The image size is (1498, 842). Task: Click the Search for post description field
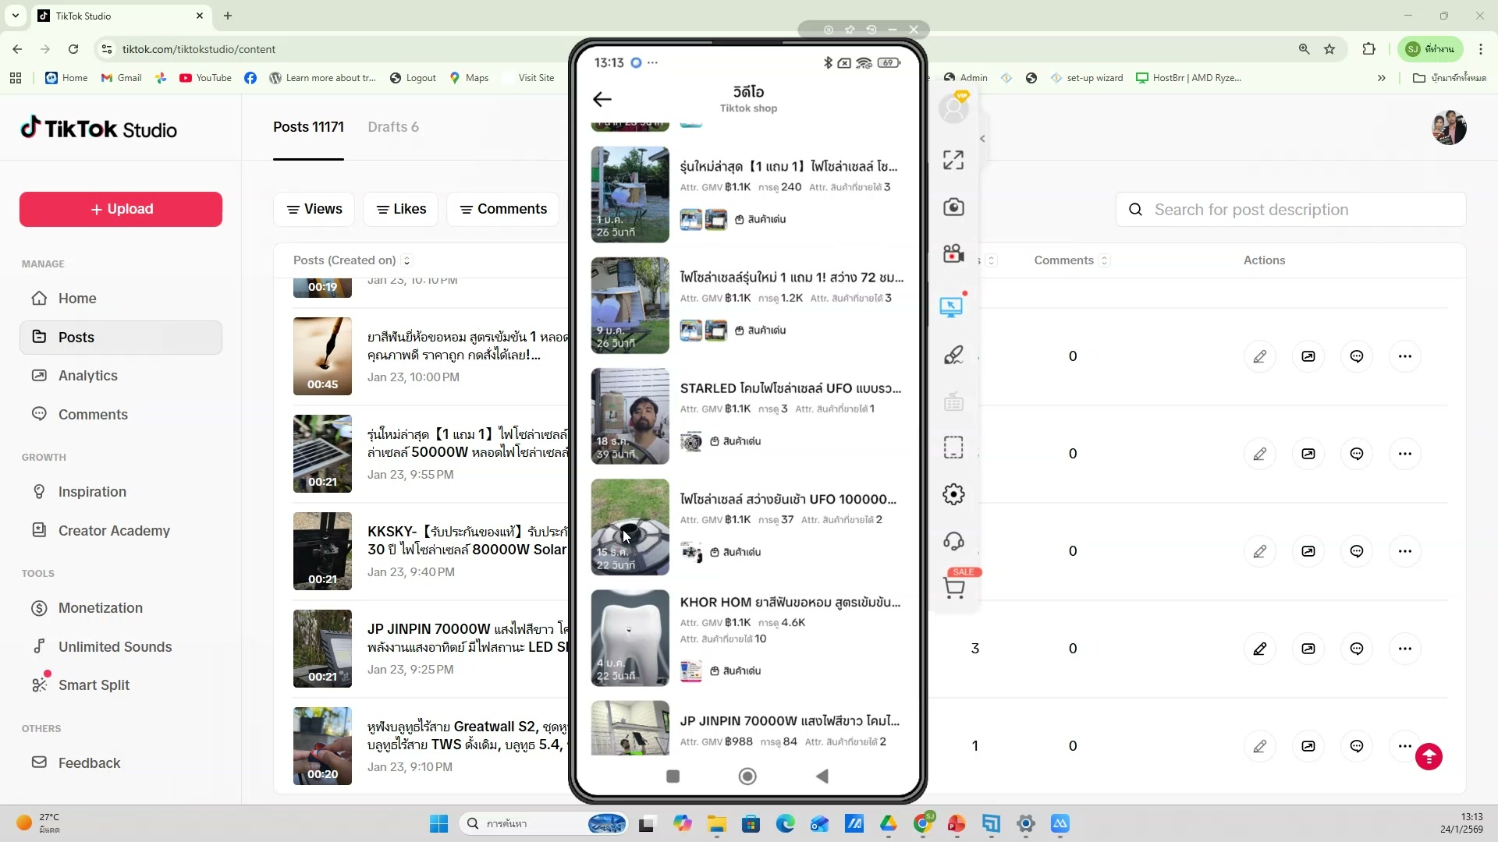coord(1290,210)
